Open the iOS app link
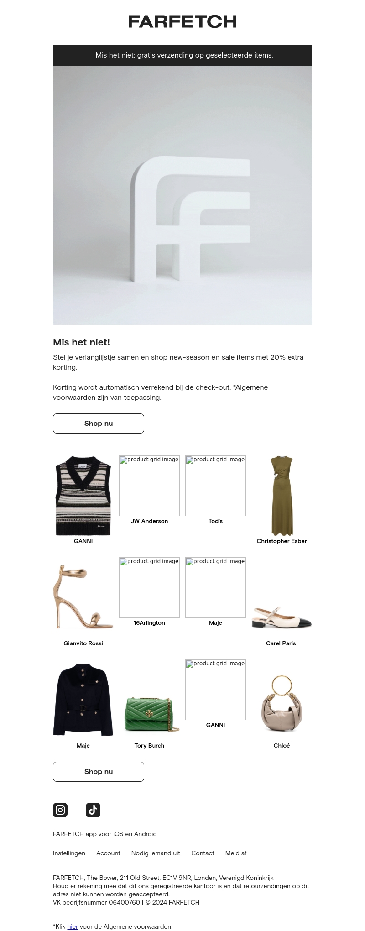Screen dimensions: 365x931 click(x=118, y=834)
